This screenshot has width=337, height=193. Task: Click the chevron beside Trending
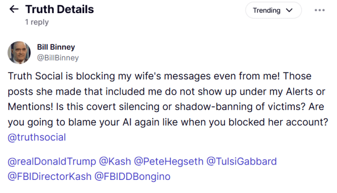[289, 10]
